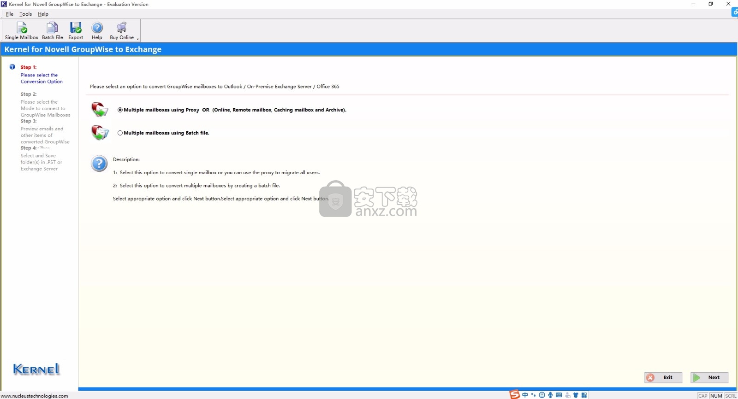Click the punctuation mode icon in IME bar
This screenshot has width=738, height=399.
click(534, 395)
